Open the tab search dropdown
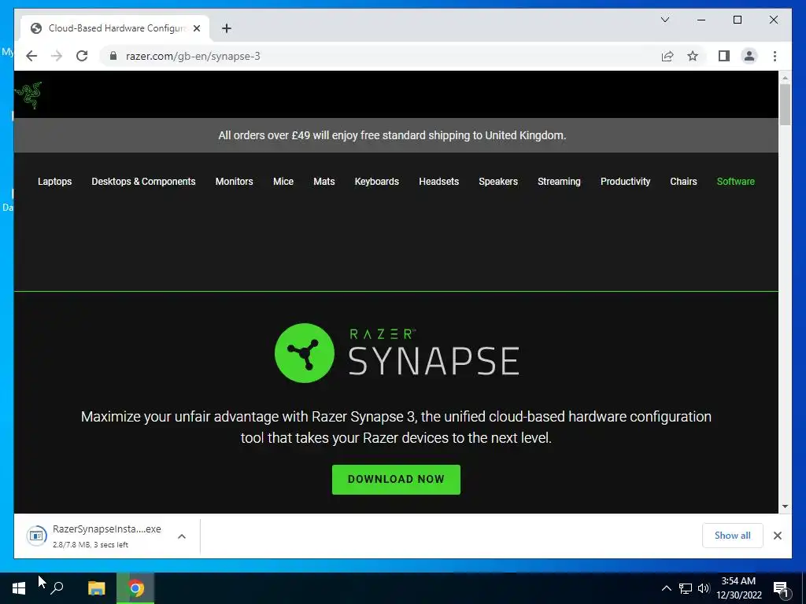The height and width of the screenshot is (604, 806). 665,20
